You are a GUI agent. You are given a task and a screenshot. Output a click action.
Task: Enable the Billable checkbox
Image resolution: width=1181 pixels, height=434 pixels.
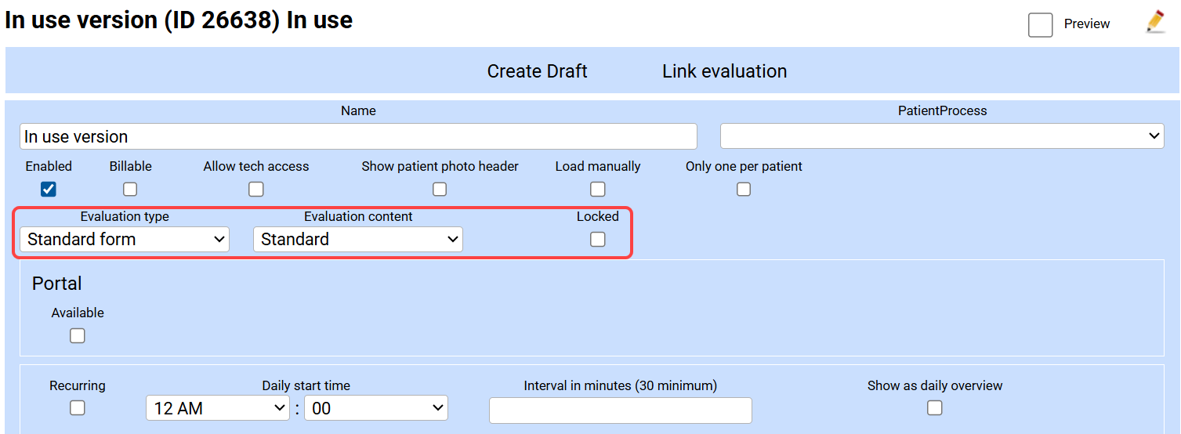point(130,189)
